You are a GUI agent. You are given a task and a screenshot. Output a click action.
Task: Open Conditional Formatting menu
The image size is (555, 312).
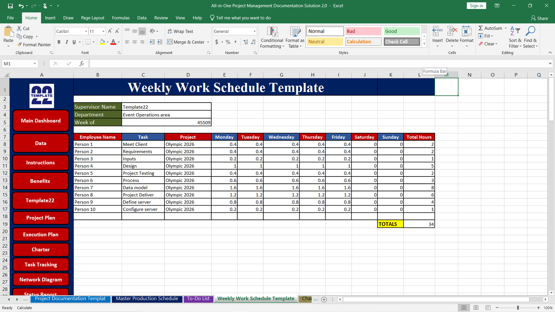[x=272, y=37]
